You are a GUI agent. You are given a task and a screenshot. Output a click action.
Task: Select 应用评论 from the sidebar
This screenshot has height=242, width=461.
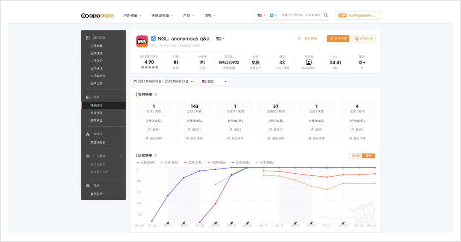tap(96, 68)
